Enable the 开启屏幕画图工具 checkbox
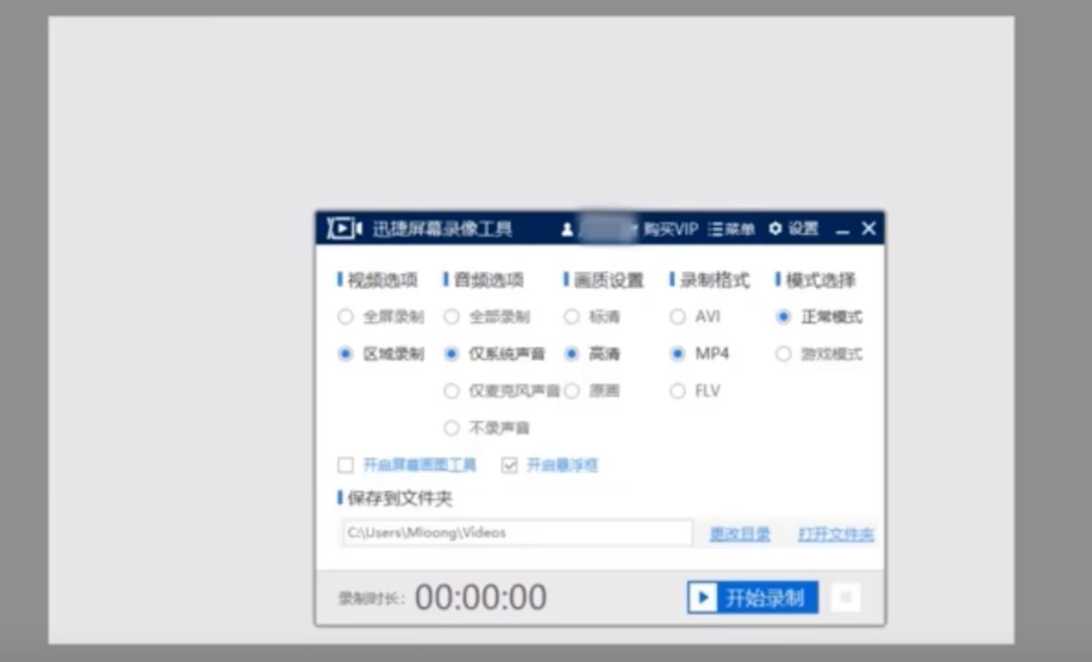The height and width of the screenshot is (662, 1092). pyautogui.click(x=345, y=465)
